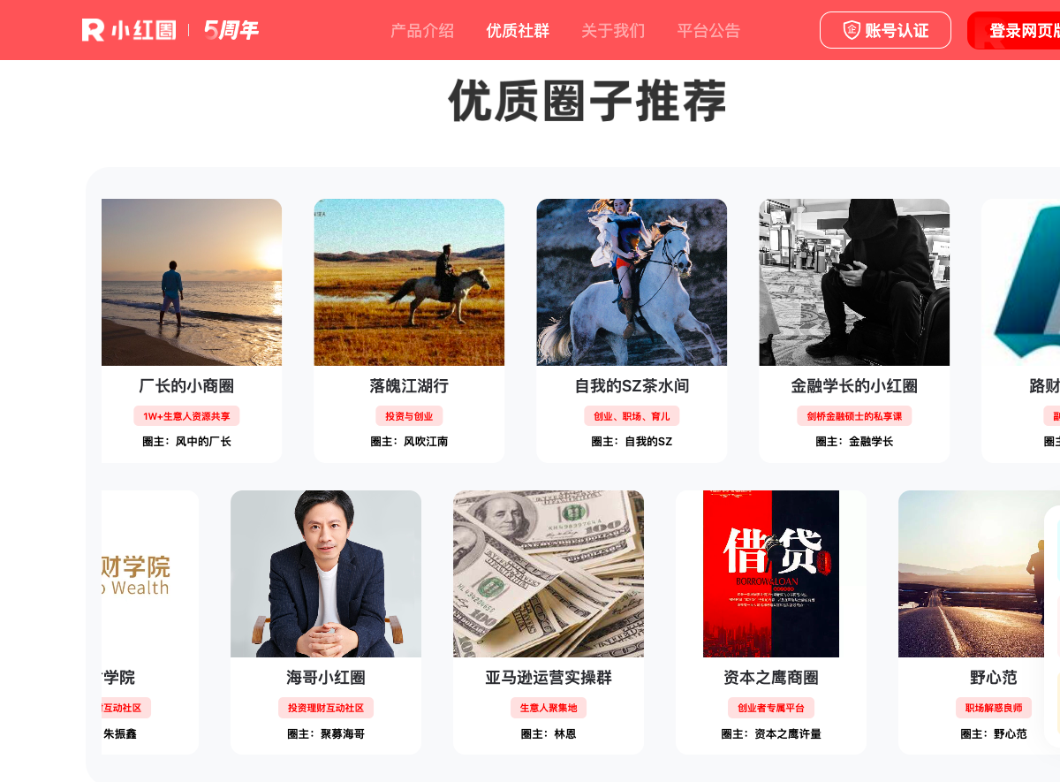Go to 关于我们 page
Image resolution: width=1060 pixels, height=782 pixels.
(x=613, y=31)
